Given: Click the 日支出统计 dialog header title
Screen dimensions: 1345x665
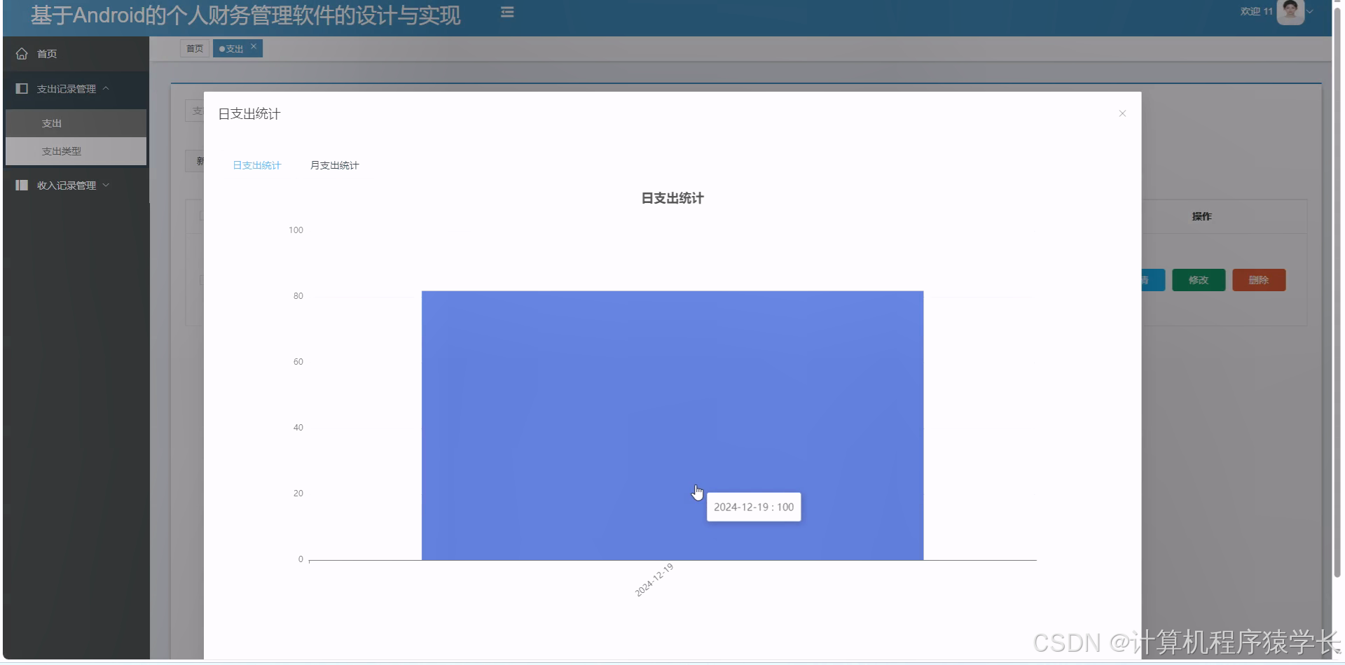Looking at the screenshot, I should (x=249, y=114).
